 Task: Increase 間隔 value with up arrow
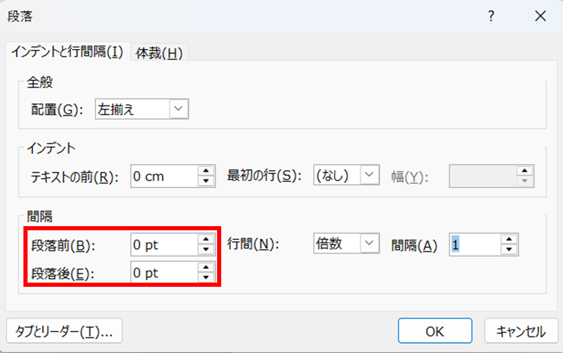(x=509, y=239)
